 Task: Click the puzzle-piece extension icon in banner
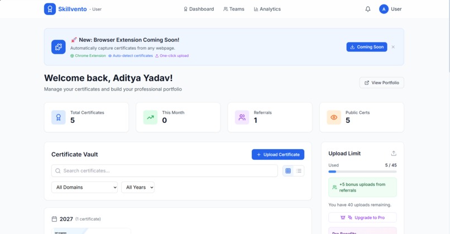(x=59, y=47)
